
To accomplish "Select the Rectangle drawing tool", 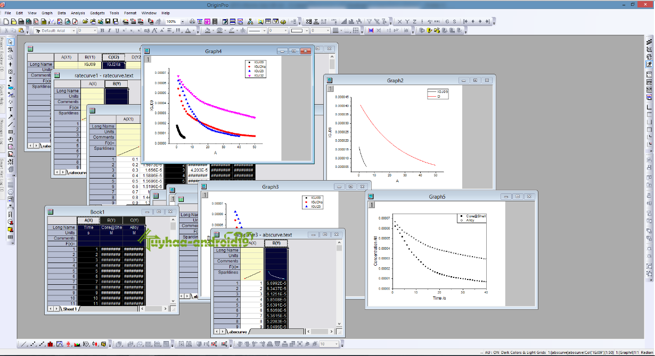I will [x=11, y=131].
